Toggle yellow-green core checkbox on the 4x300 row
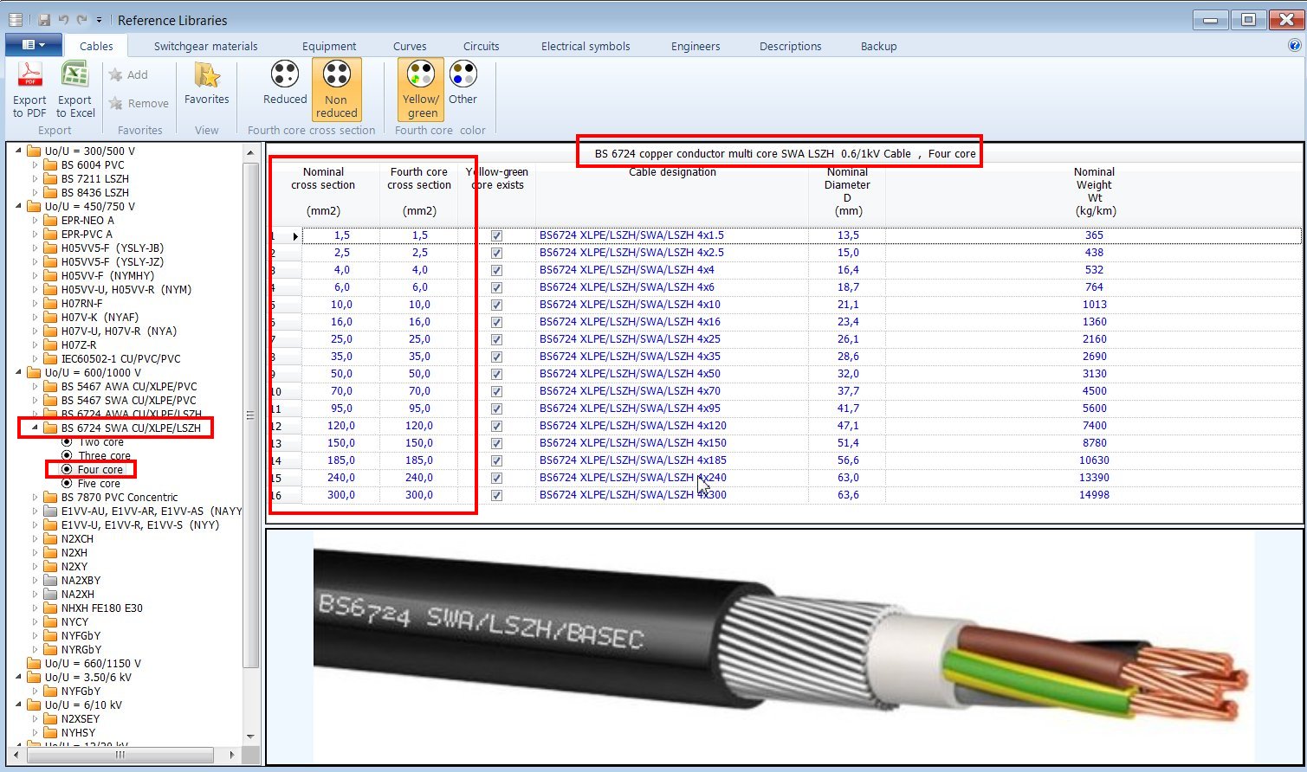 pos(496,494)
